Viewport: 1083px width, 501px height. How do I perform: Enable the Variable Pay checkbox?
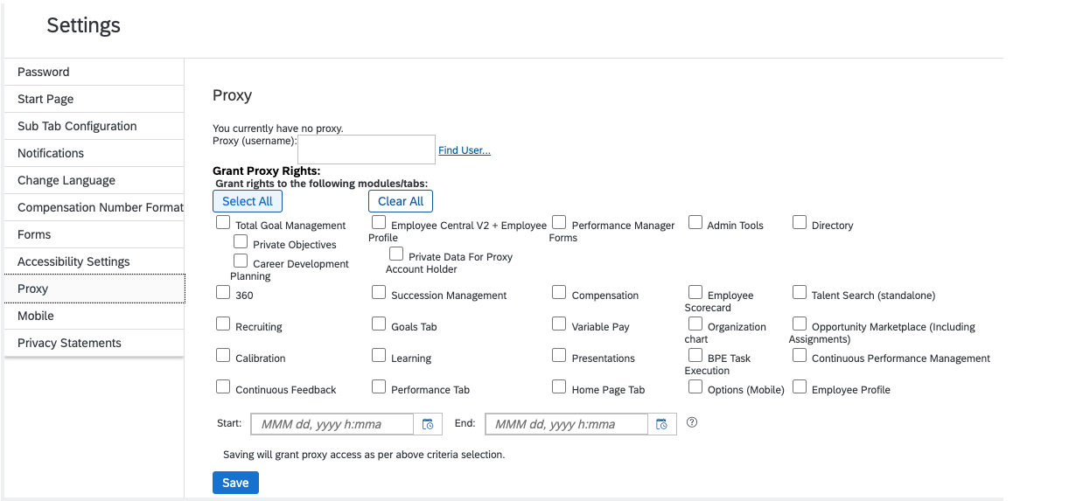(559, 324)
